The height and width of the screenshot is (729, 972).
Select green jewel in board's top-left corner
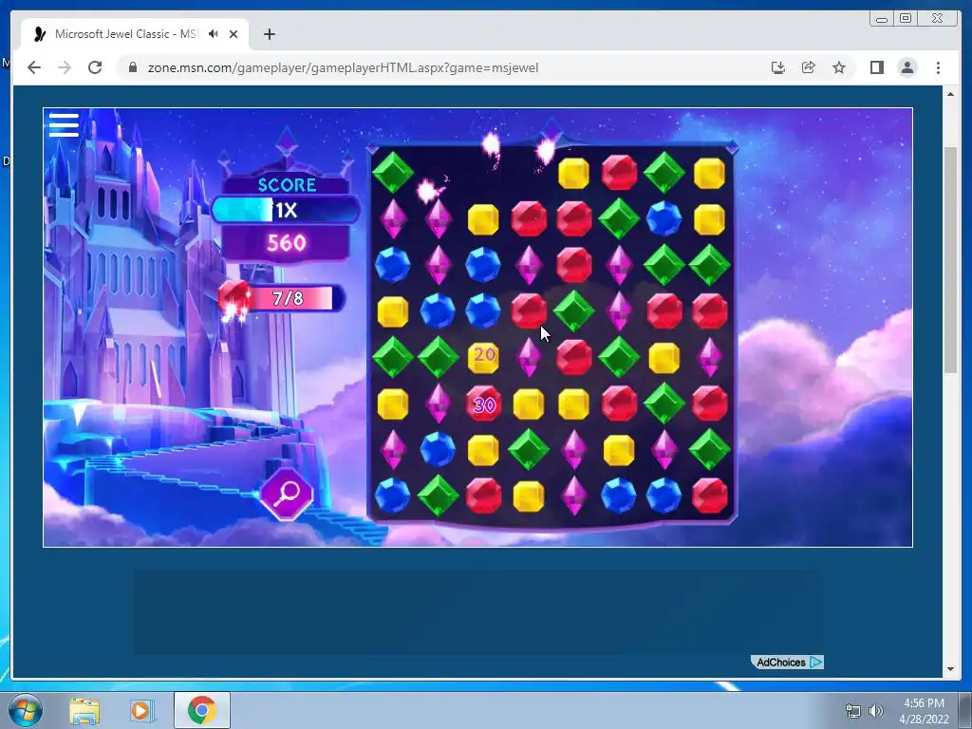tap(393, 172)
